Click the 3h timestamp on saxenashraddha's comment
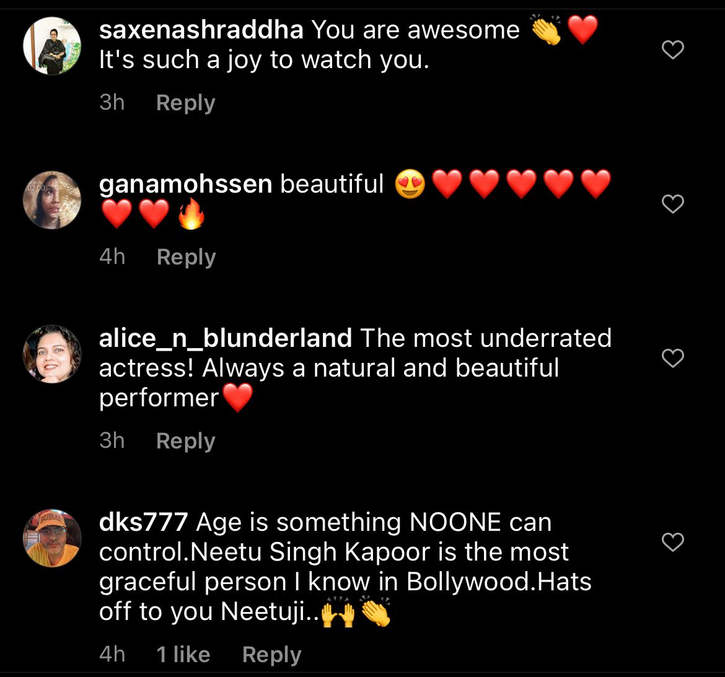This screenshot has height=677, width=725. [x=112, y=103]
